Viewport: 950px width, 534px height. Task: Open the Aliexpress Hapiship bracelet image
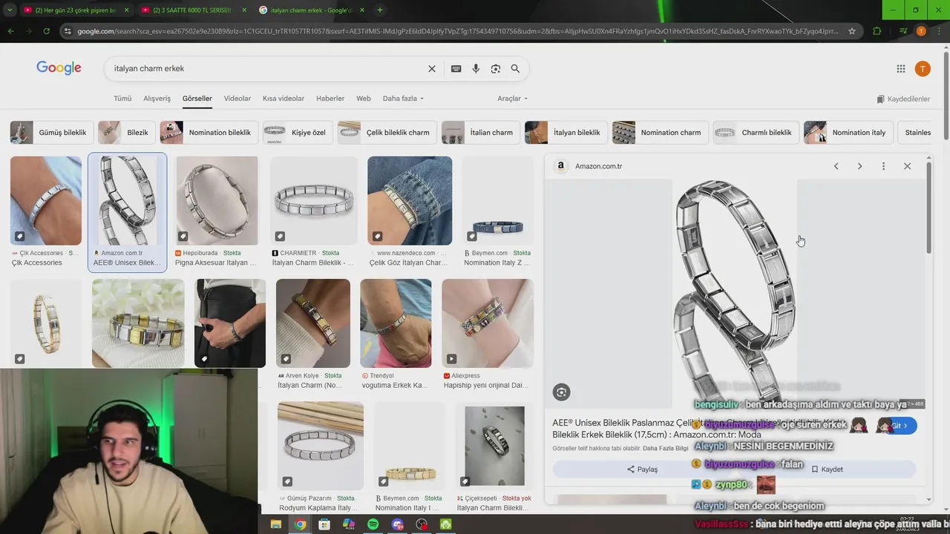point(488,323)
